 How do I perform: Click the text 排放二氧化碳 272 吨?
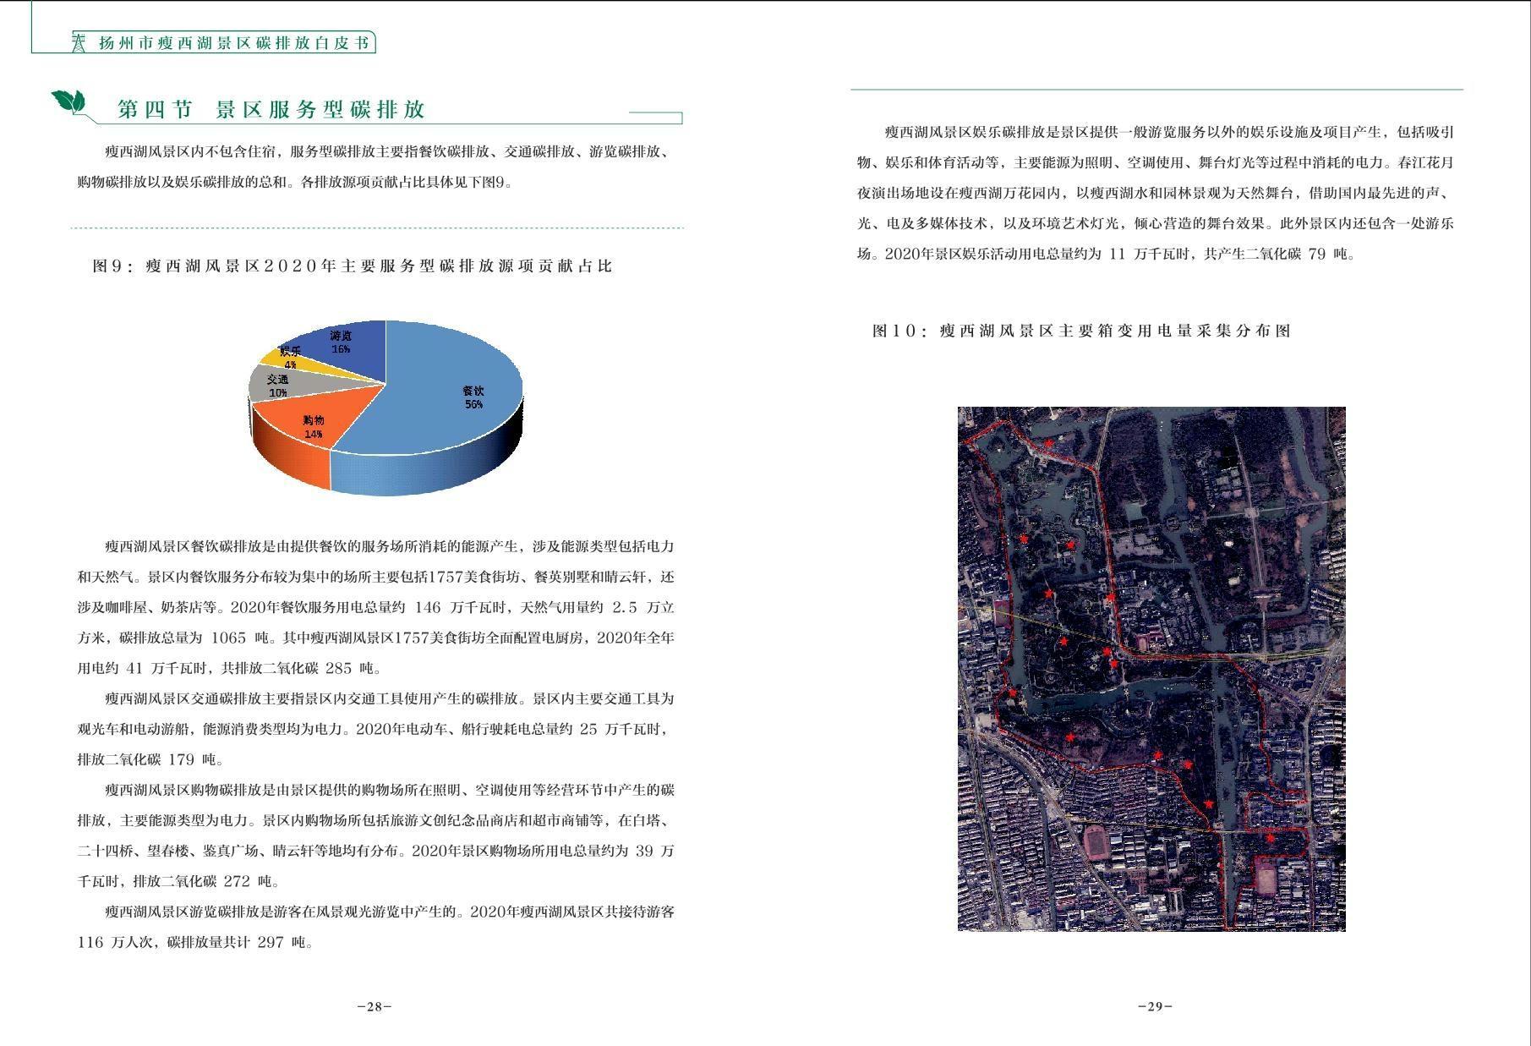[204, 881]
